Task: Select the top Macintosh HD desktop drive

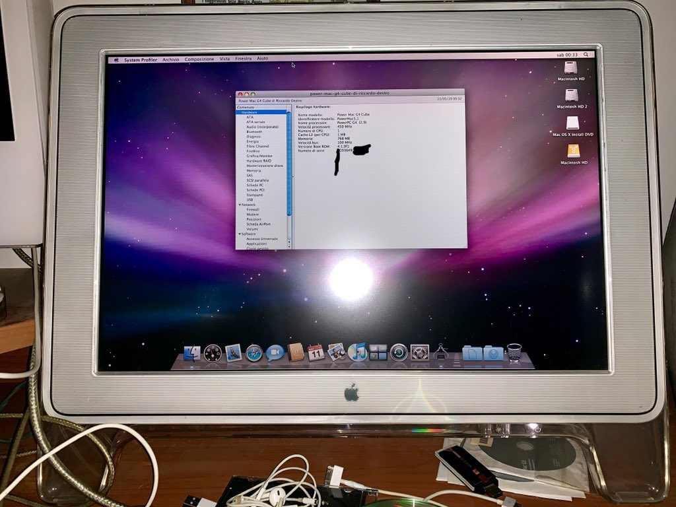Action: tap(571, 68)
